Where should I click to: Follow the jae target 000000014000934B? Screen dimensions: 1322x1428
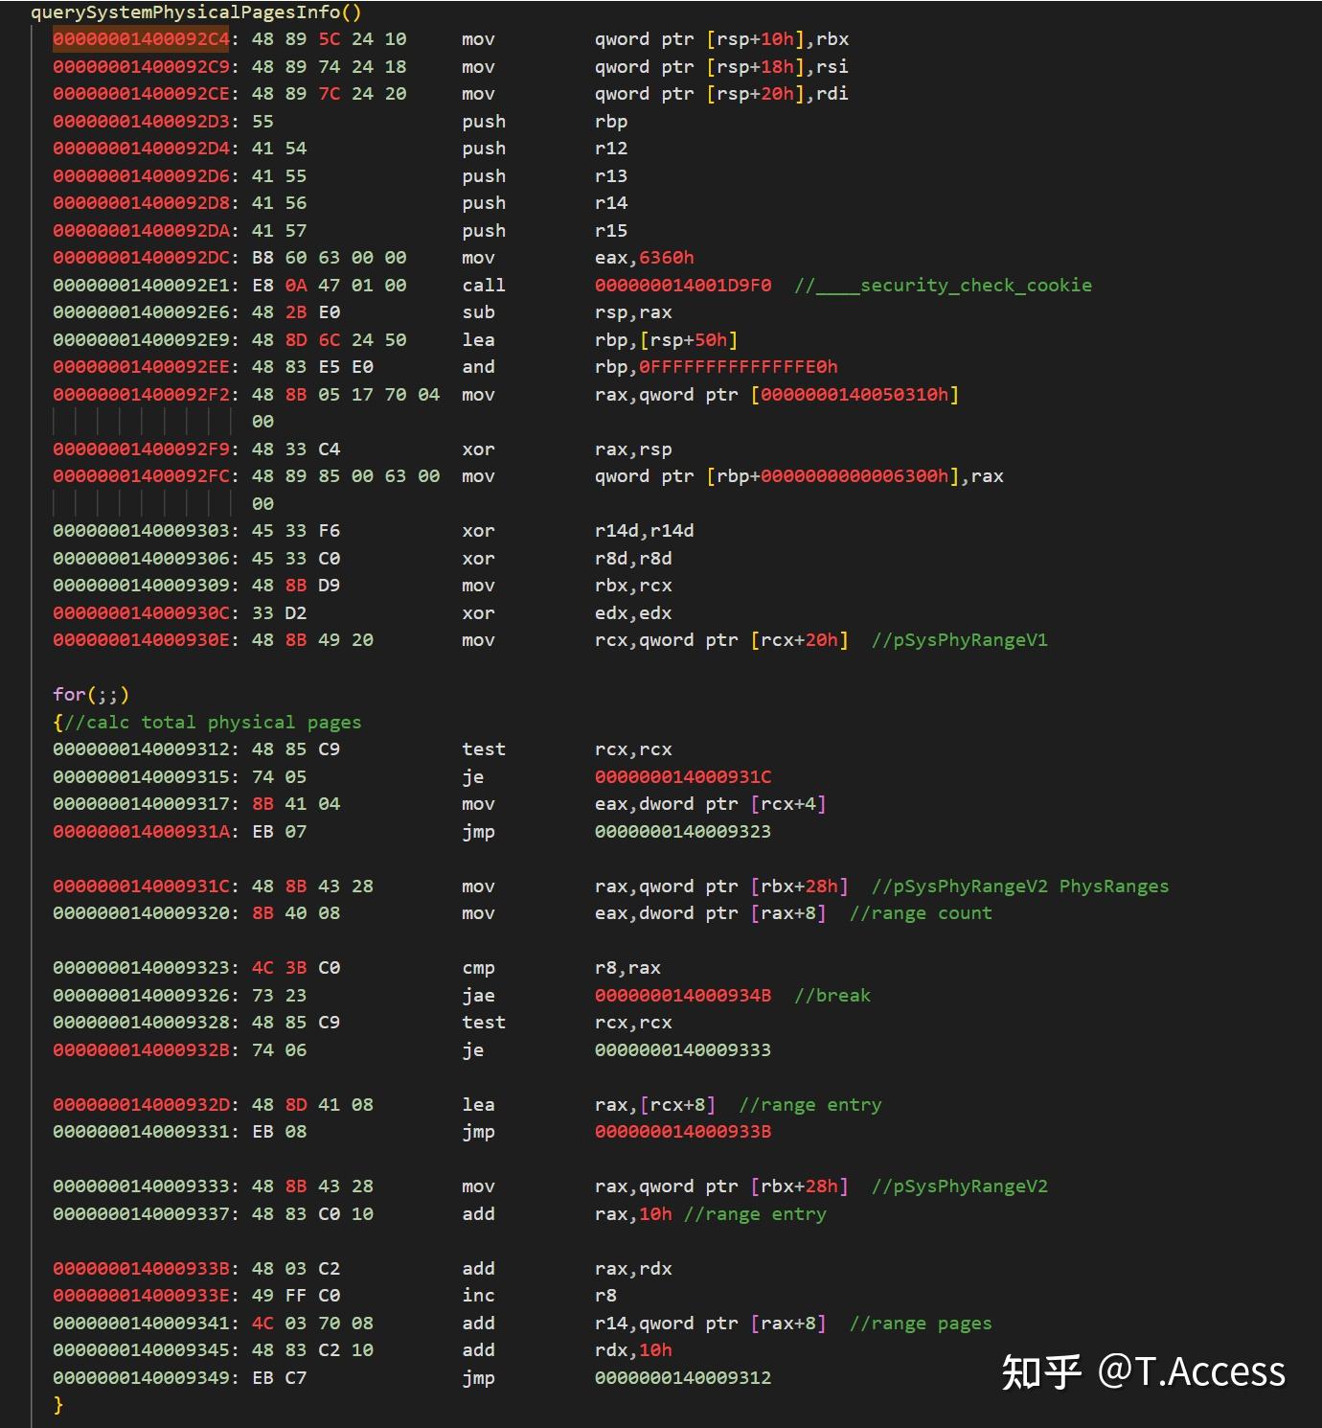coord(682,996)
